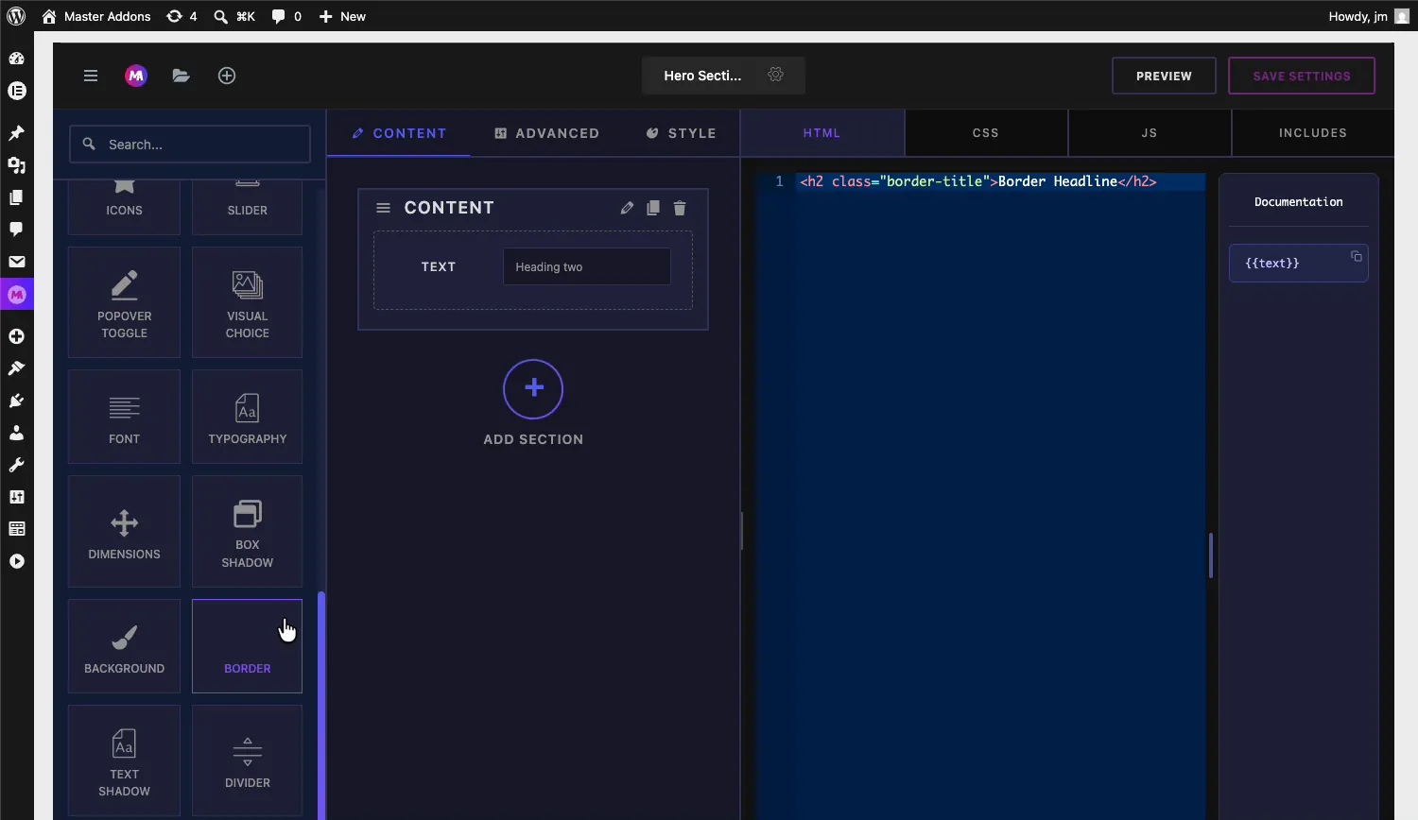
Task: Go to the Master Addons site home
Action: point(96,16)
